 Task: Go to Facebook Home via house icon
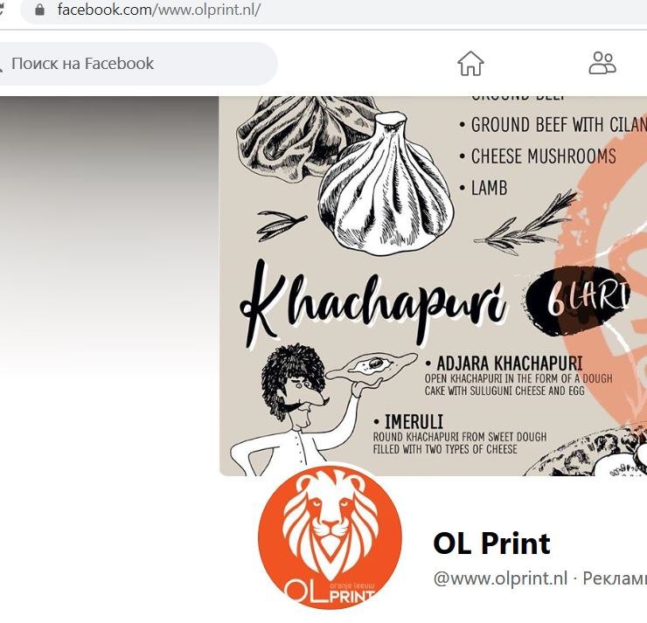click(470, 64)
